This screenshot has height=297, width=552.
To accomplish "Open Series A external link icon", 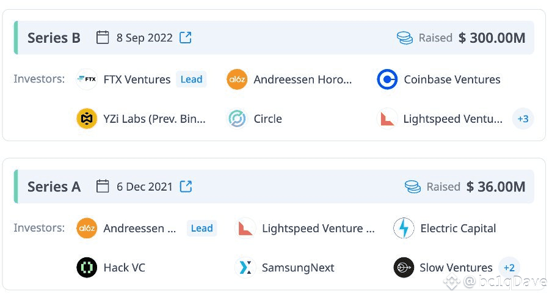I will coord(186,186).
